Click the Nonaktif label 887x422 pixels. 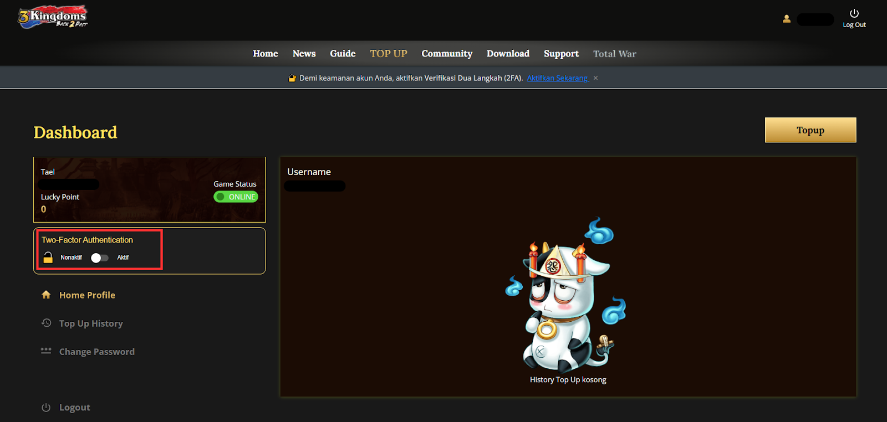coord(72,258)
